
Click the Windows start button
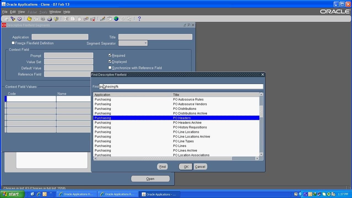pyautogui.click(x=12, y=194)
